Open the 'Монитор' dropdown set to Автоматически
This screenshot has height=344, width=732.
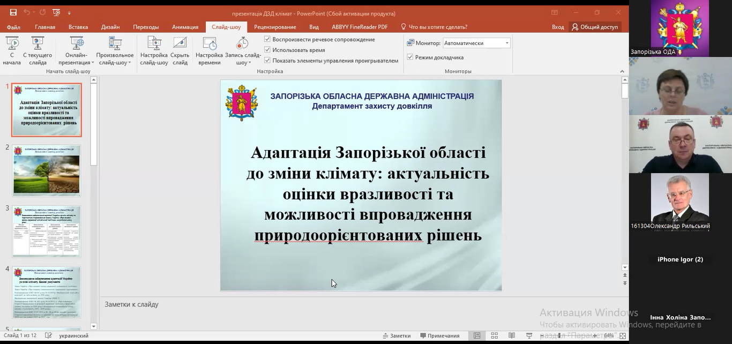[476, 43]
